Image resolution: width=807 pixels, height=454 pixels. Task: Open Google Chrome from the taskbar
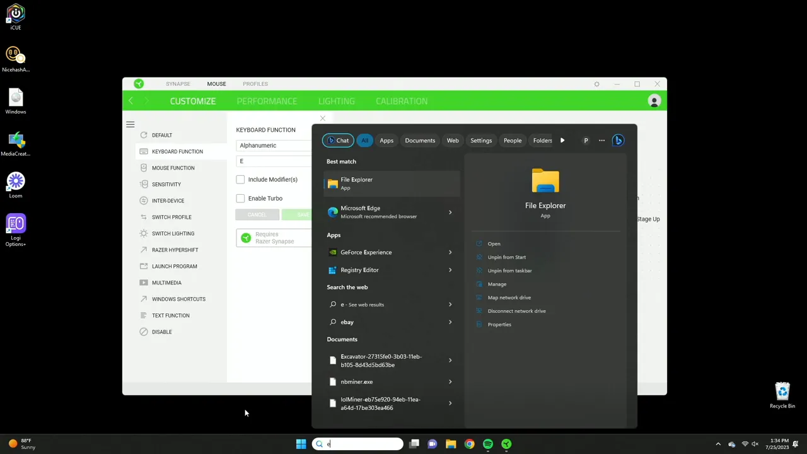[x=469, y=444]
